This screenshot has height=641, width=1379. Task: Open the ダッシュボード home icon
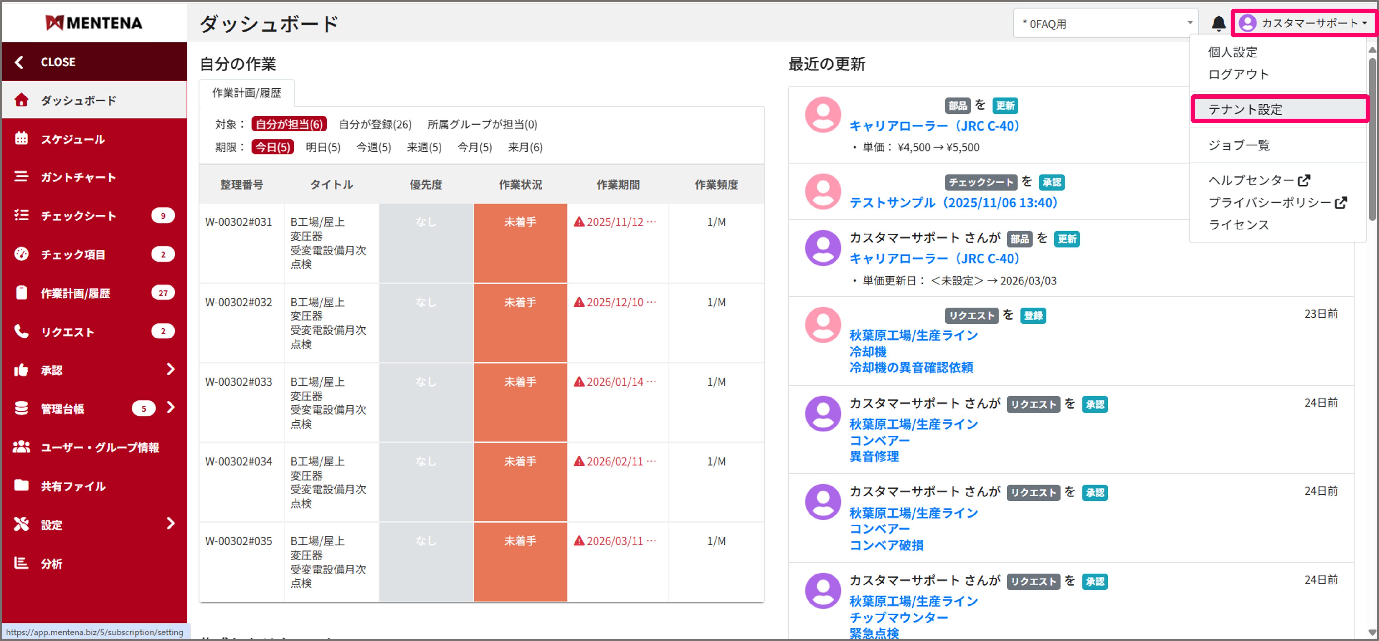(22, 100)
